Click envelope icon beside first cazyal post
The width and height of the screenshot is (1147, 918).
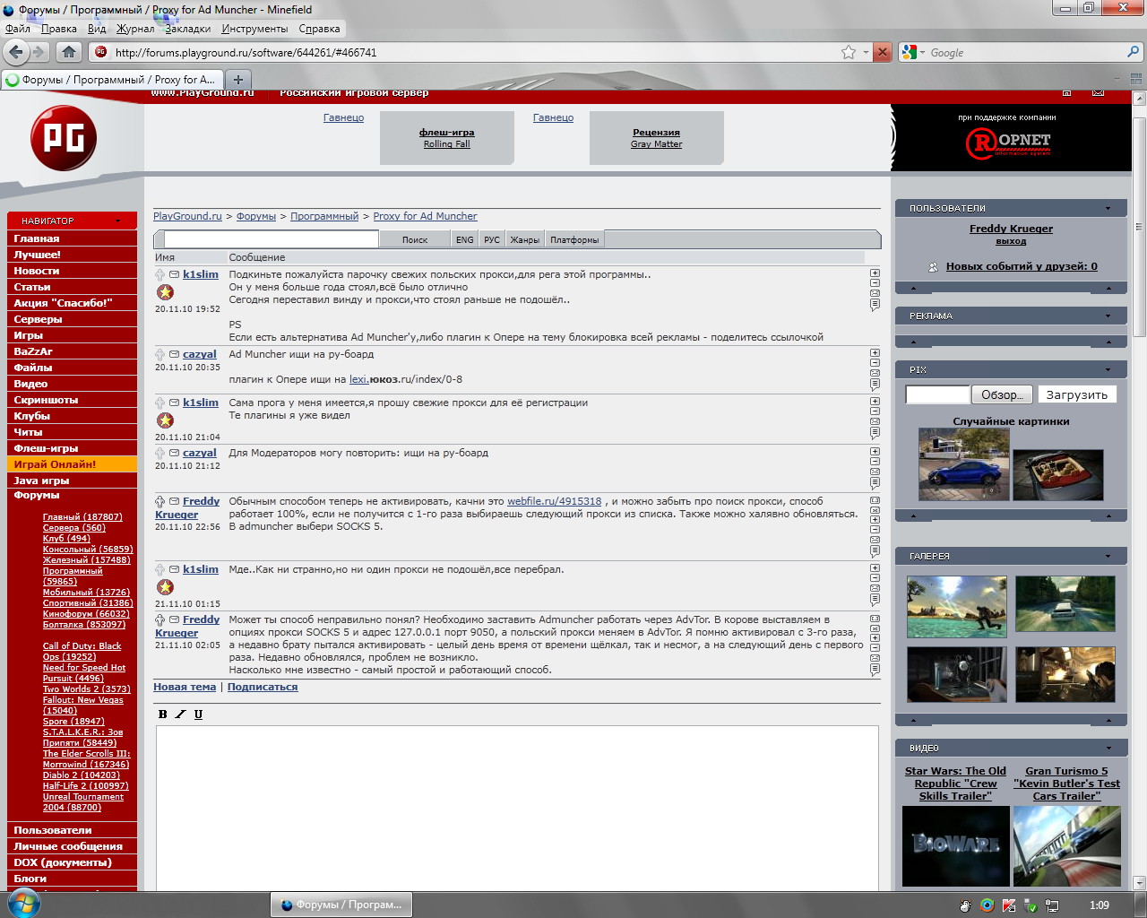175,354
